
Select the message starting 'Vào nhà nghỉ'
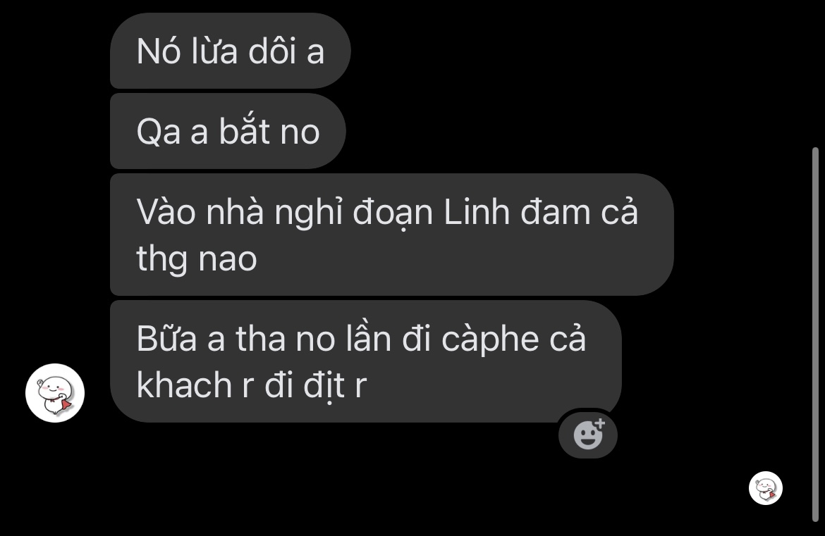pos(391,235)
